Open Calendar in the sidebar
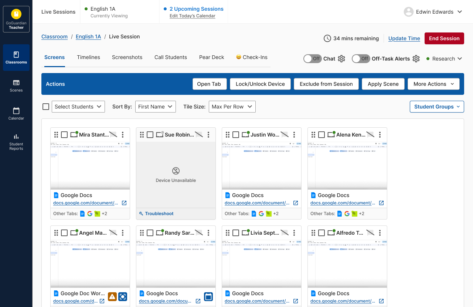The width and height of the screenshot is (473, 307). [16, 114]
